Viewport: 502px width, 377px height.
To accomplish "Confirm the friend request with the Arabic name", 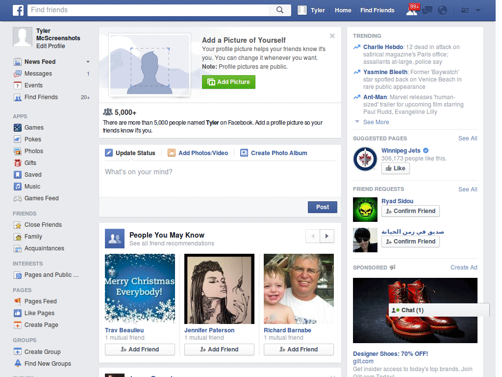I will tap(410, 242).
